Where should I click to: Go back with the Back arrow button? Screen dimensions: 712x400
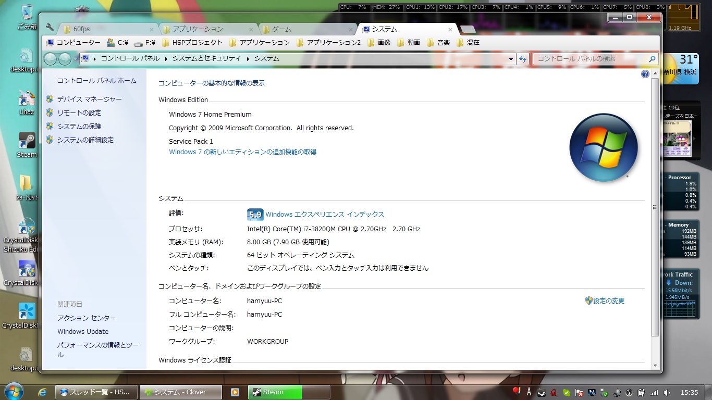click(50, 59)
